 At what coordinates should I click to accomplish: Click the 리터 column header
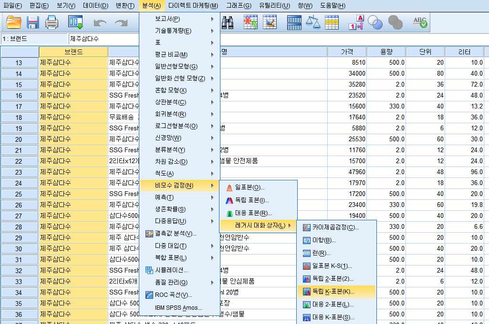[464, 52]
